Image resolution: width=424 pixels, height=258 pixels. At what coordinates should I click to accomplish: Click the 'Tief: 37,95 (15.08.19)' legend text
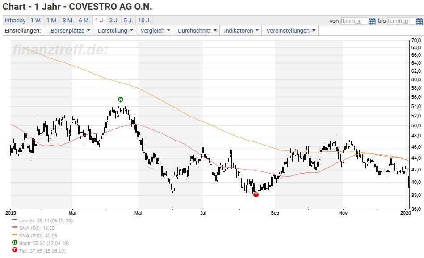pyautogui.click(x=42, y=251)
